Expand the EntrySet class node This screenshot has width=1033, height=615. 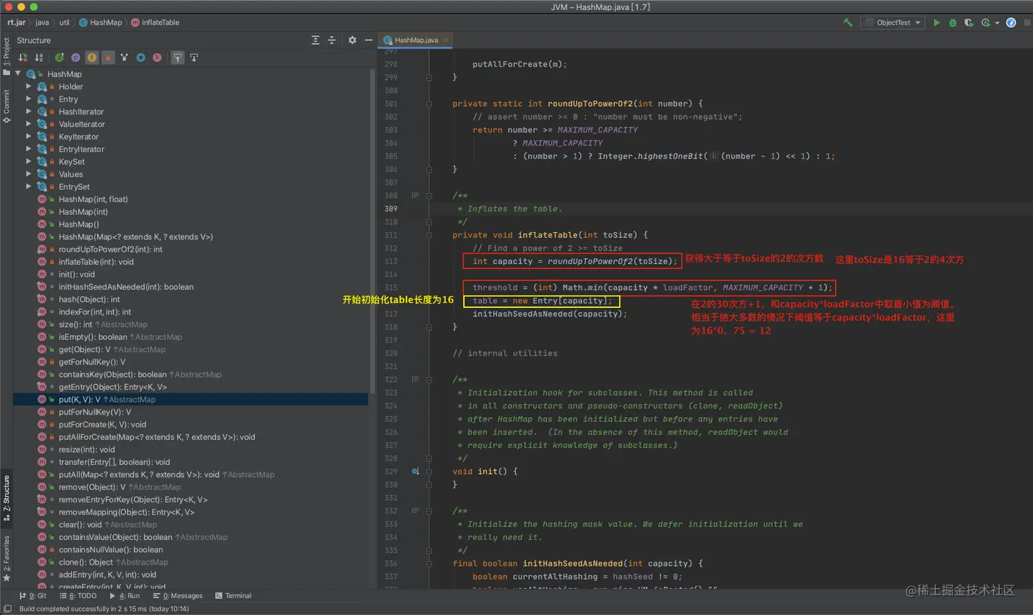pos(29,186)
